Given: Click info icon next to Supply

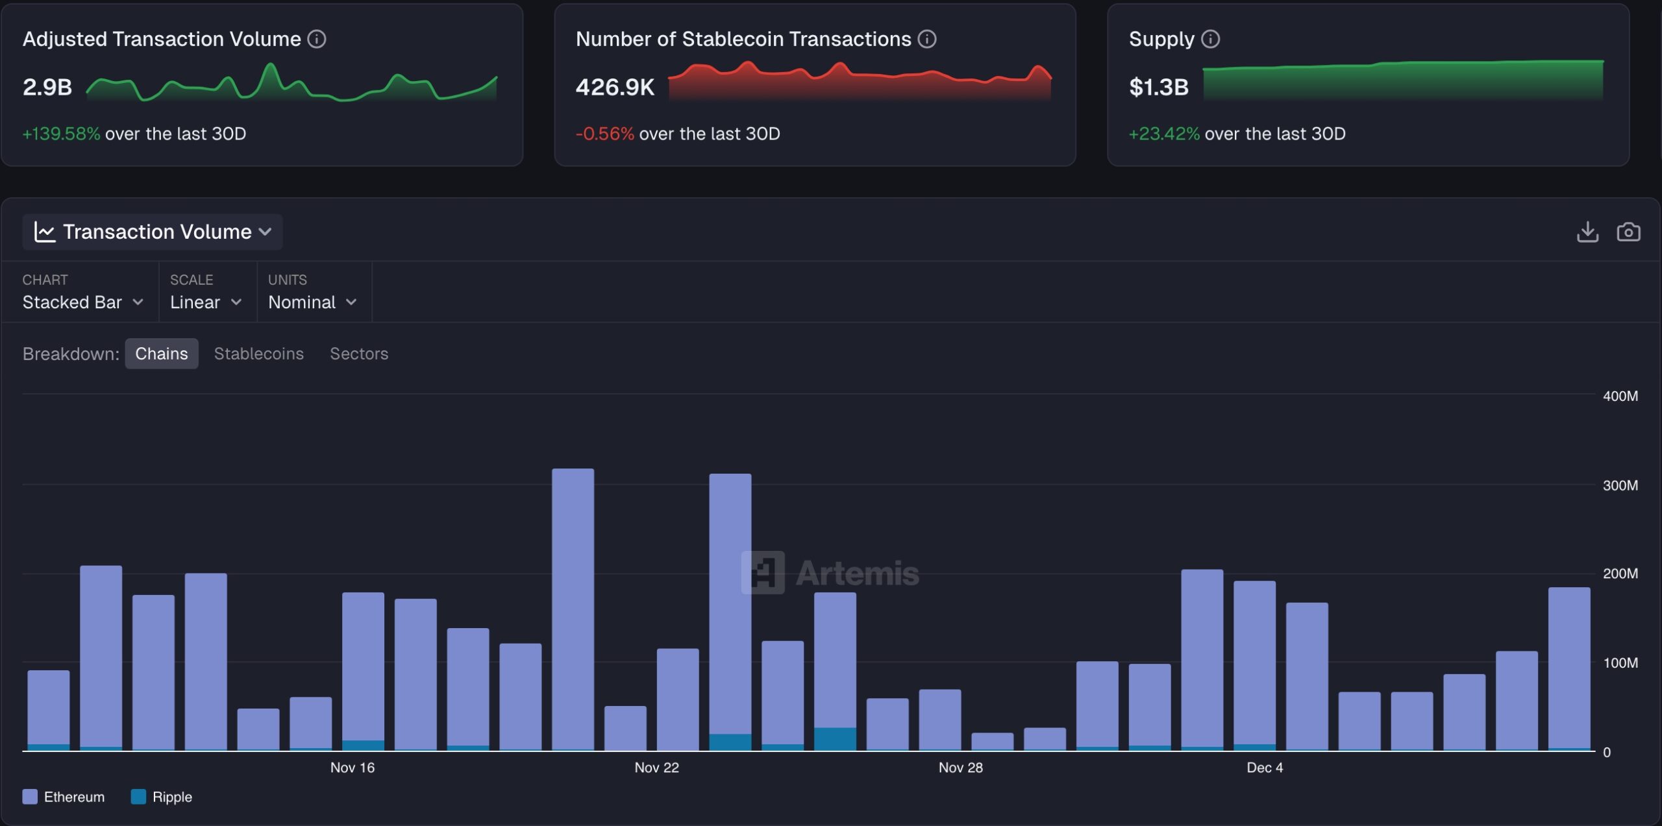Looking at the screenshot, I should pos(1210,39).
